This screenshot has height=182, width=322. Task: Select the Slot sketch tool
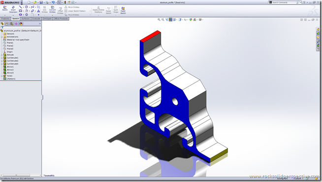point(20,15)
